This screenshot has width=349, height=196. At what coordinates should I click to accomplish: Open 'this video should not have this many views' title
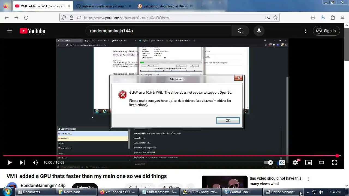(x=275, y=181)
